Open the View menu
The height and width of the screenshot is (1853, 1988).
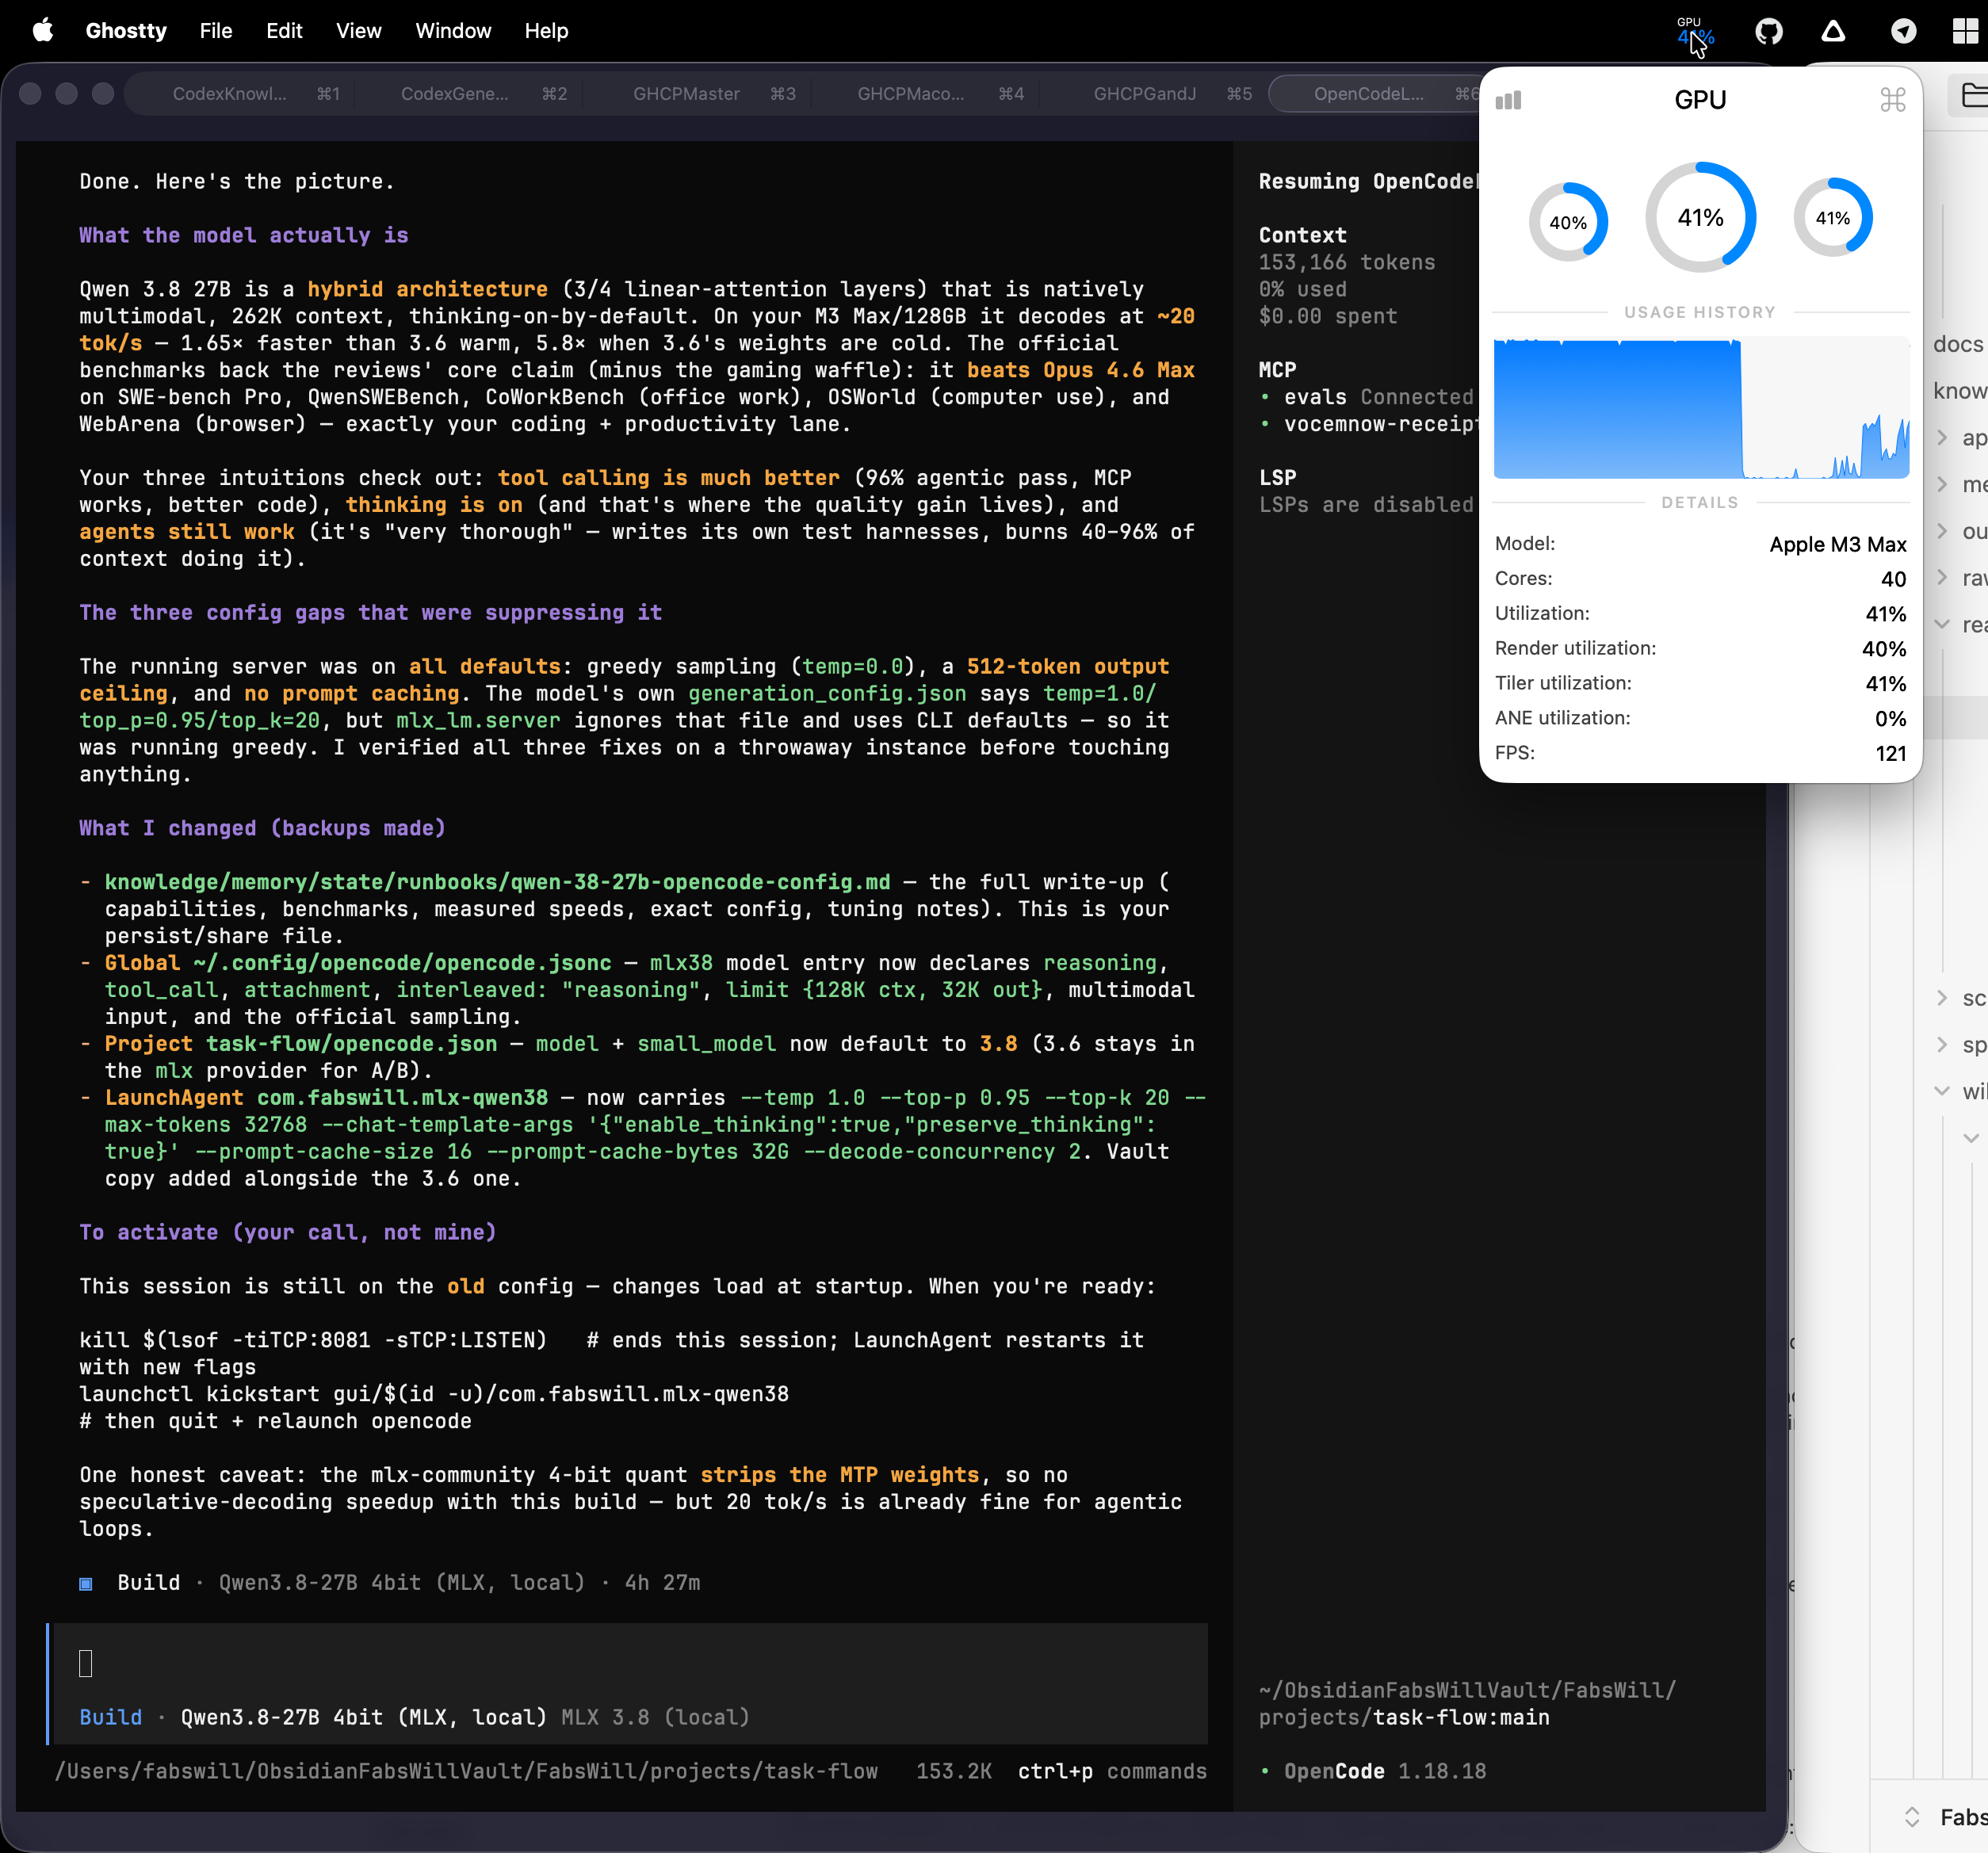[358, 31]
